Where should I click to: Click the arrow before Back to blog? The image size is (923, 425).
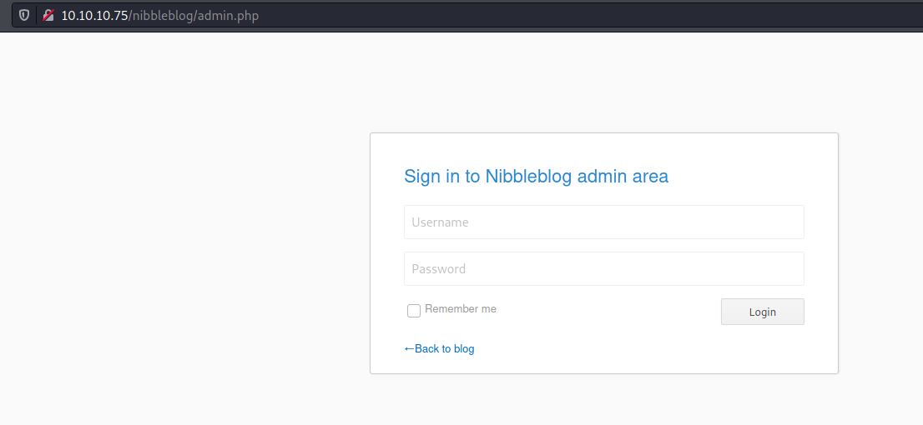[409, 348]
